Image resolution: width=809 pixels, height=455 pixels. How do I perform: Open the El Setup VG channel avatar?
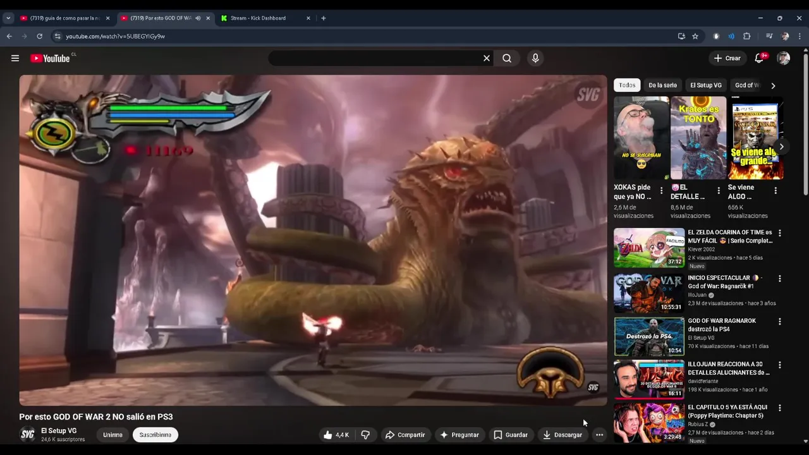pos(27,434)
